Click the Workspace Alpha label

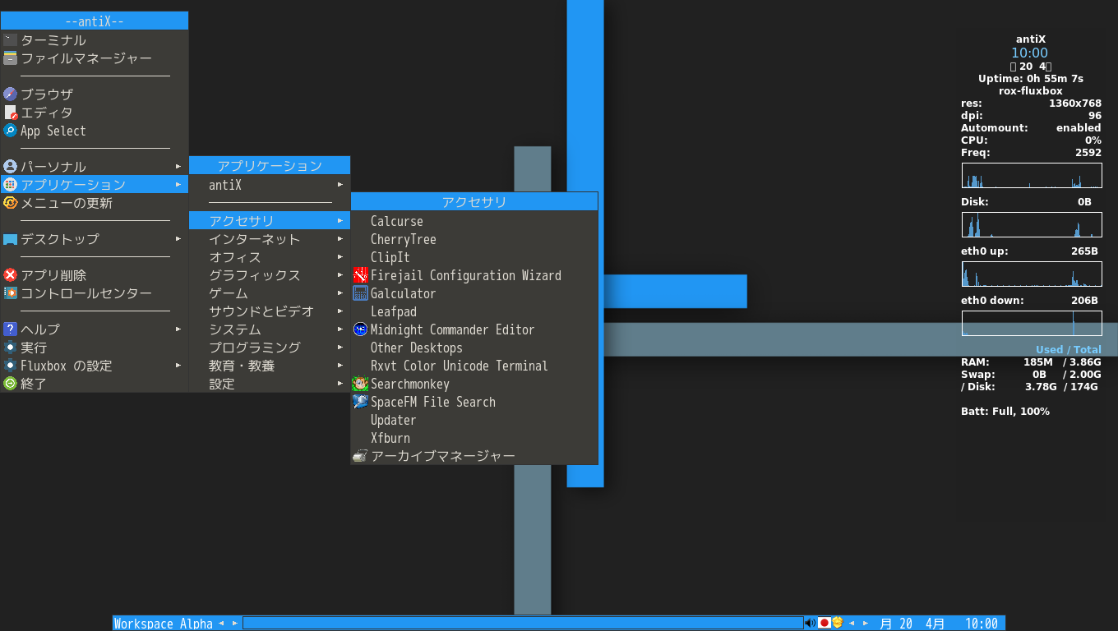(x=164, y=624)
